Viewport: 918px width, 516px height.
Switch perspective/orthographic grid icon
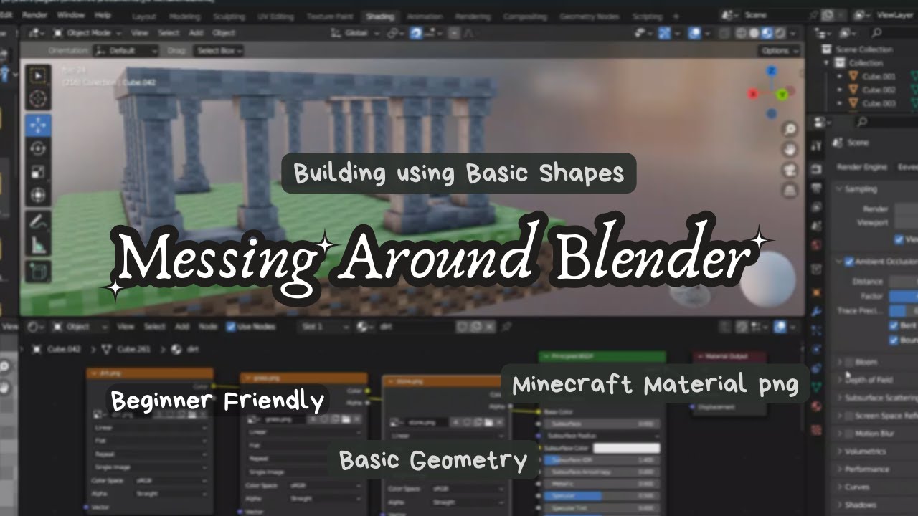(790, 190)
